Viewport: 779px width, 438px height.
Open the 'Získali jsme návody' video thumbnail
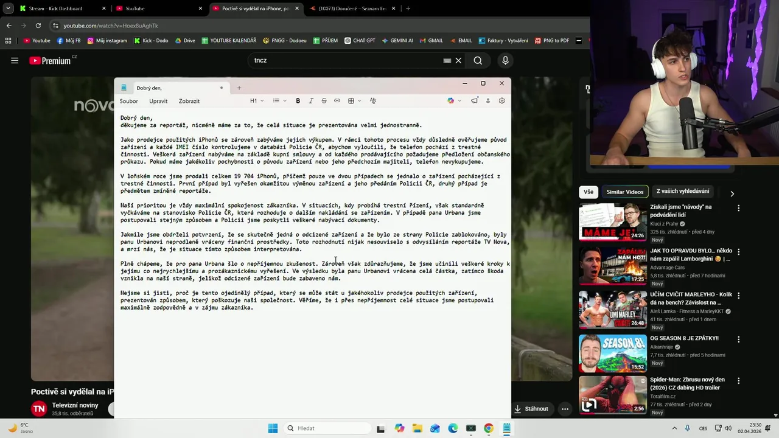point(612,222)
